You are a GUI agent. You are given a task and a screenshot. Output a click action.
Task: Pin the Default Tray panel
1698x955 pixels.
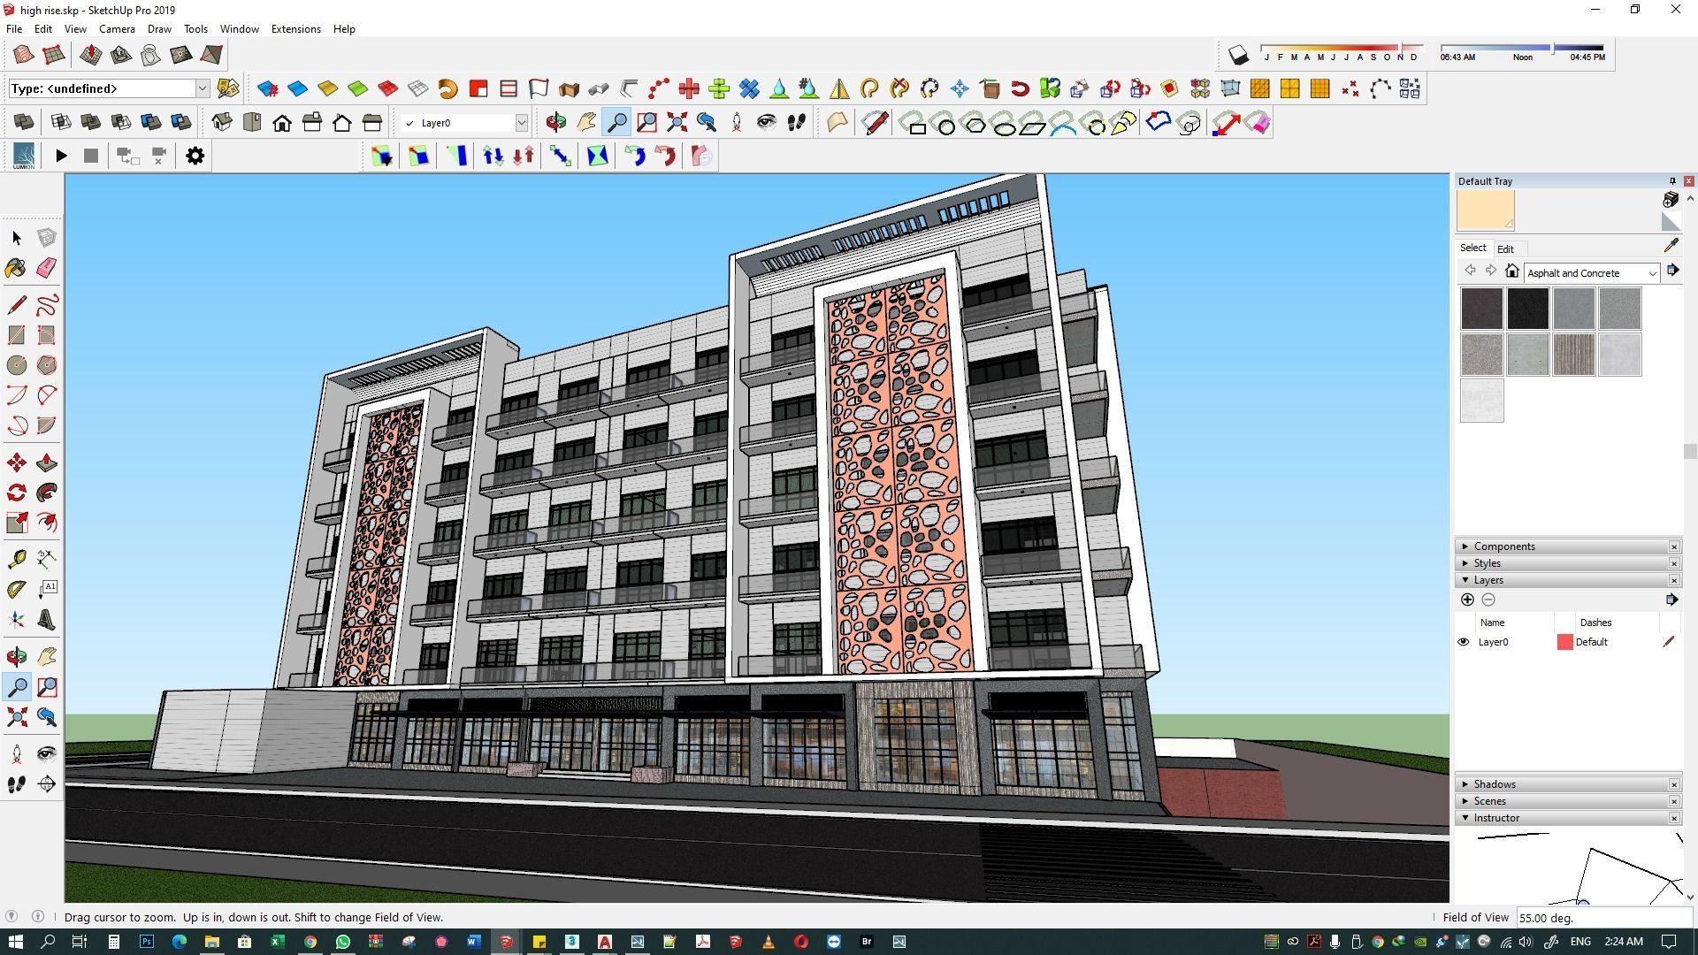(x=1671, y=181)
